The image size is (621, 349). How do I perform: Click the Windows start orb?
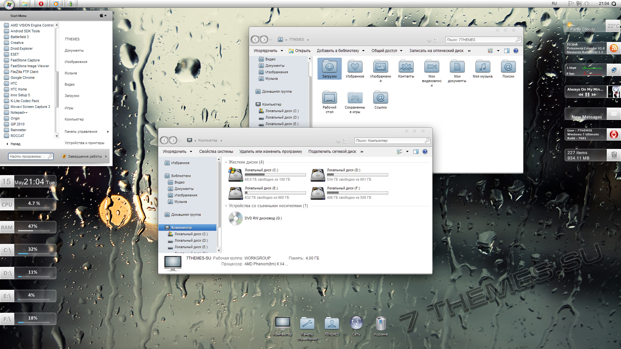pyautogui.click(x=9, y=5)
